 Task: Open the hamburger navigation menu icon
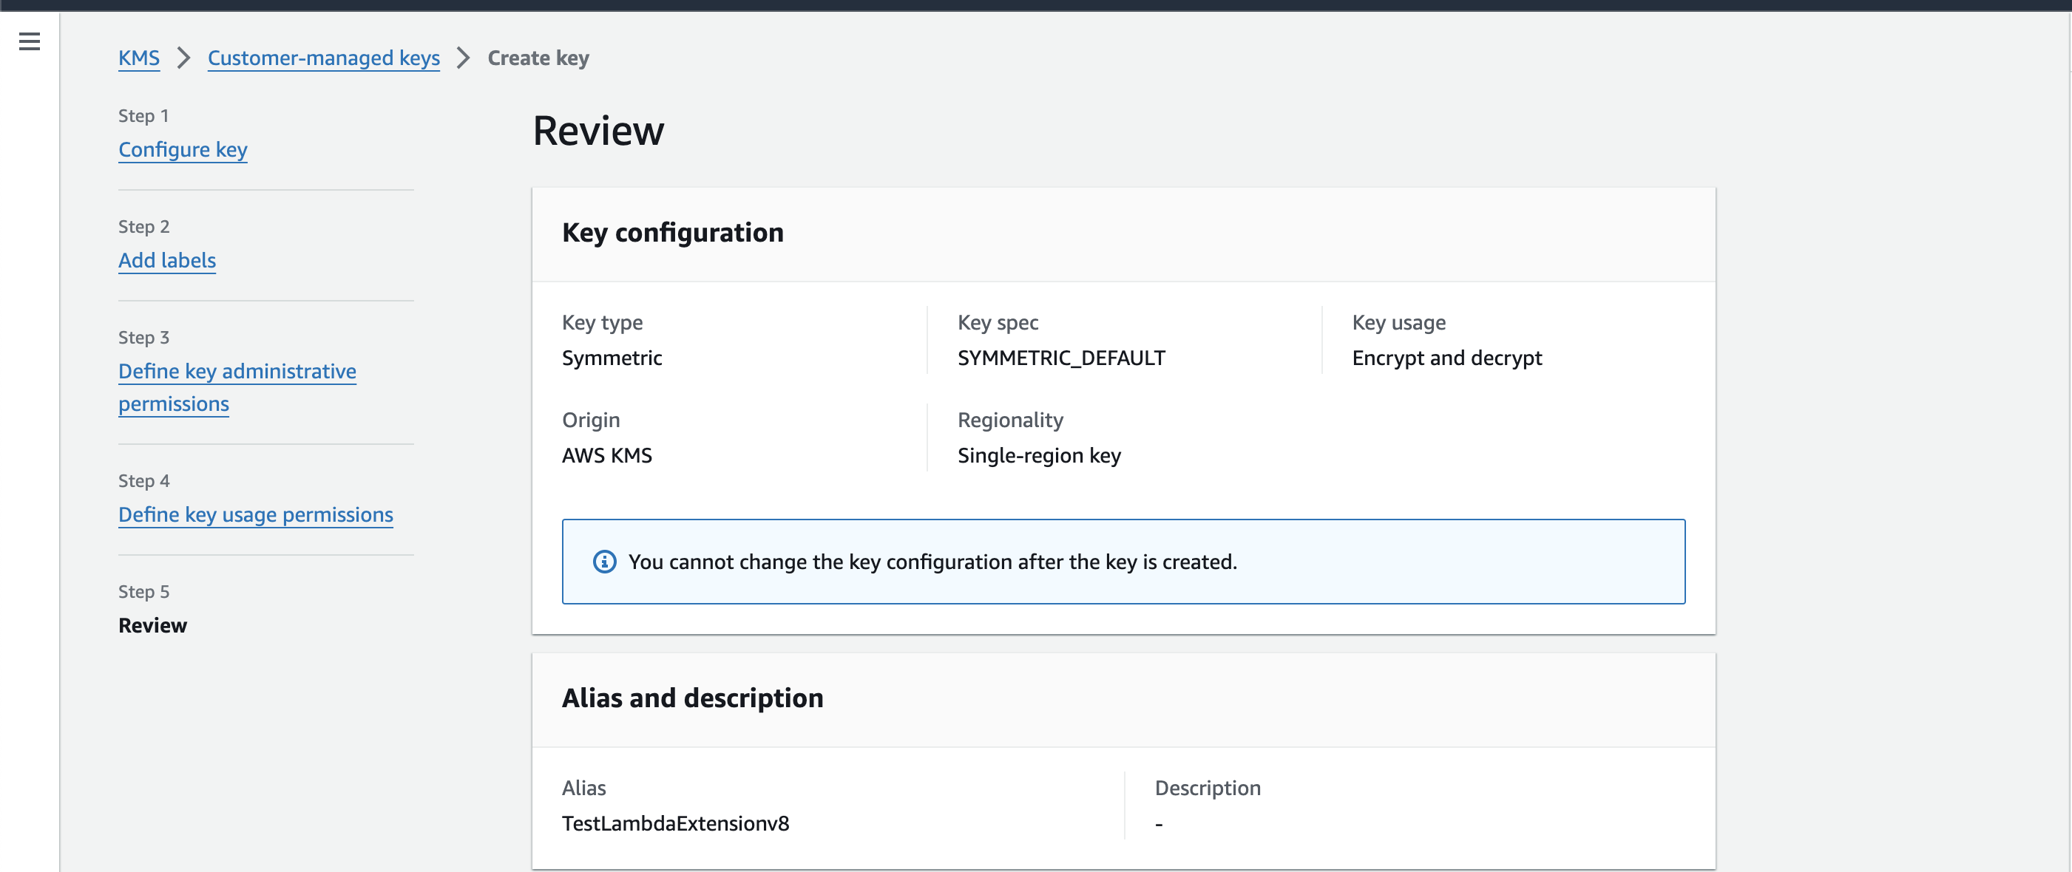(30, 41)
